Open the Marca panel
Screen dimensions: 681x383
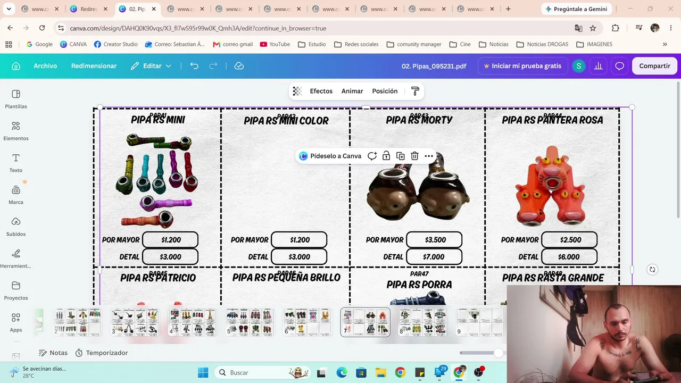coord(16,195)
